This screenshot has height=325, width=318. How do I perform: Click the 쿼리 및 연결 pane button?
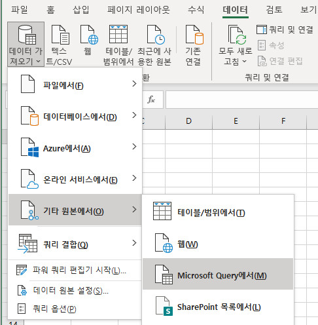285,29
